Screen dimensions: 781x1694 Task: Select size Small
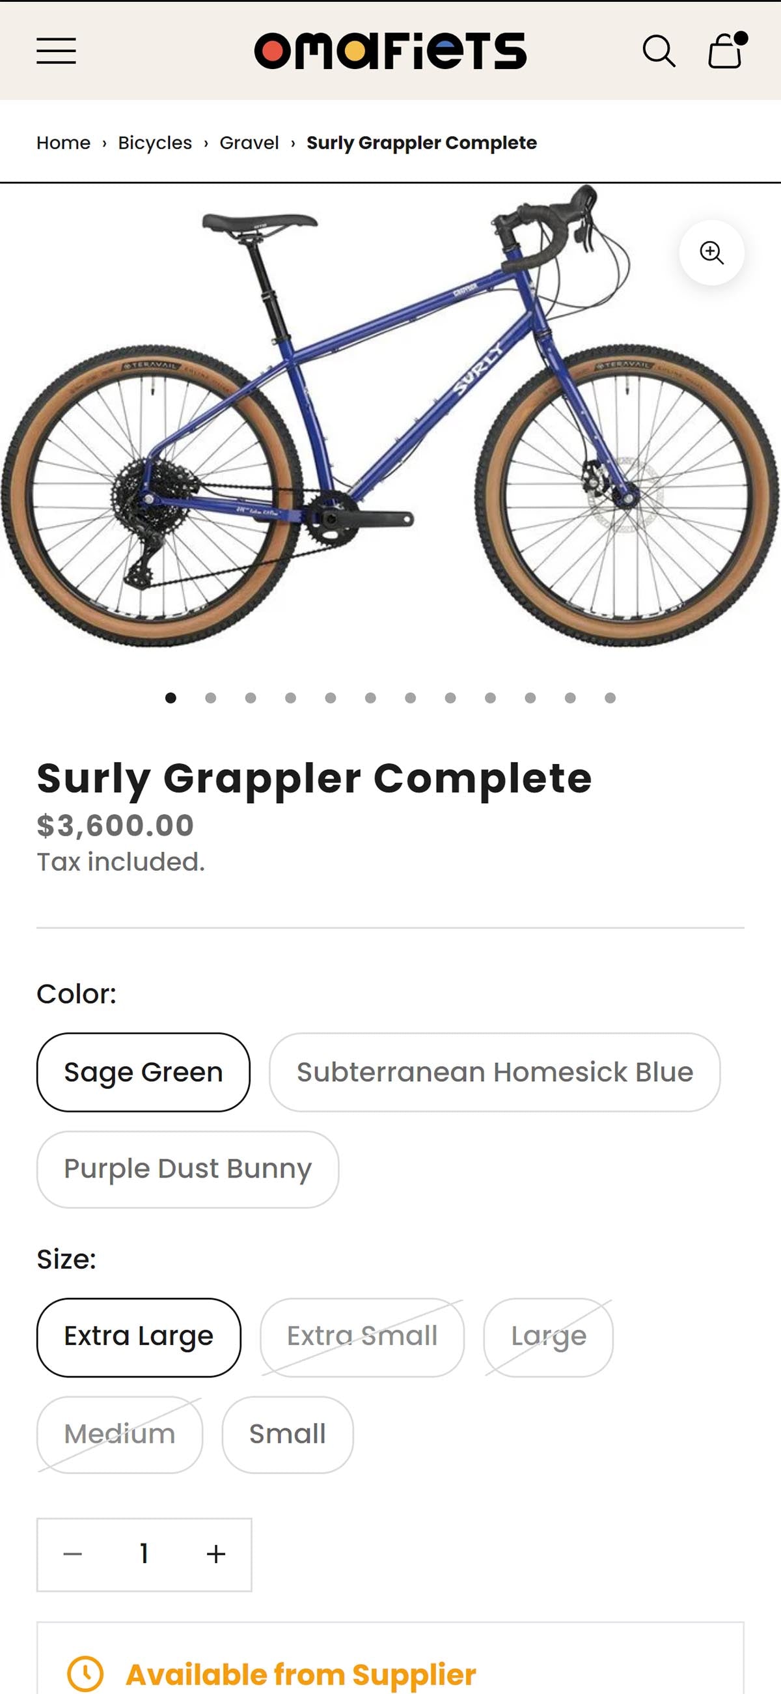click(x=287, y=1434)
